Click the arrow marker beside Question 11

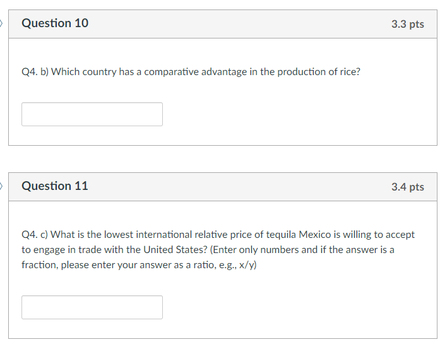pyautogui.click(x=1, y=186)
